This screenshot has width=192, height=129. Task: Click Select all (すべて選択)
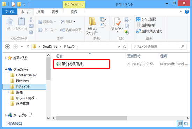pos(146,19)
